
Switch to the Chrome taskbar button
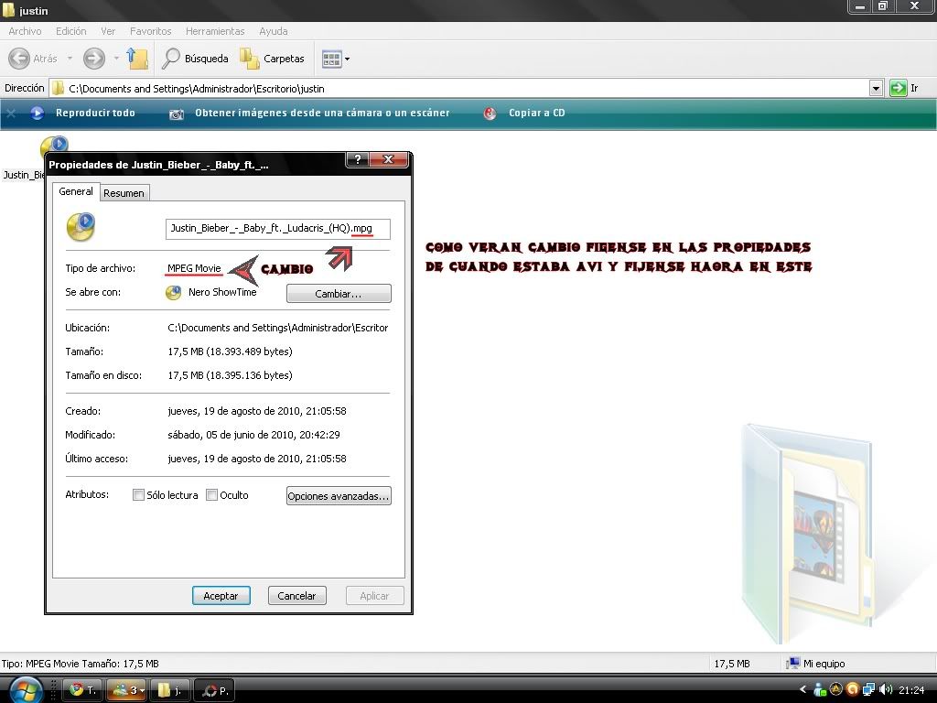pyautogui.click(x=83, y=690)
